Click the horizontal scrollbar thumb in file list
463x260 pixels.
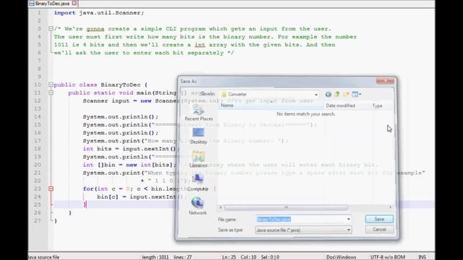[286, 207]
